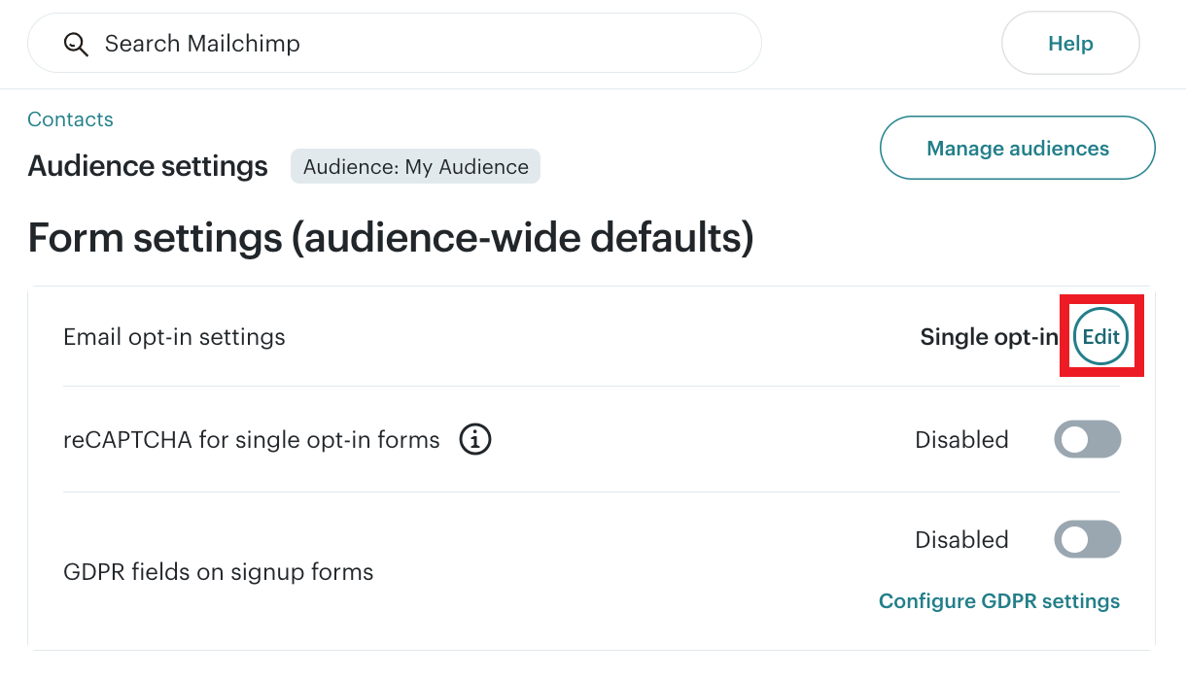Click the Audience: My Audience badge
Image resolution: width=1186 pixels, height=679 pixels.
pos(416,166)
